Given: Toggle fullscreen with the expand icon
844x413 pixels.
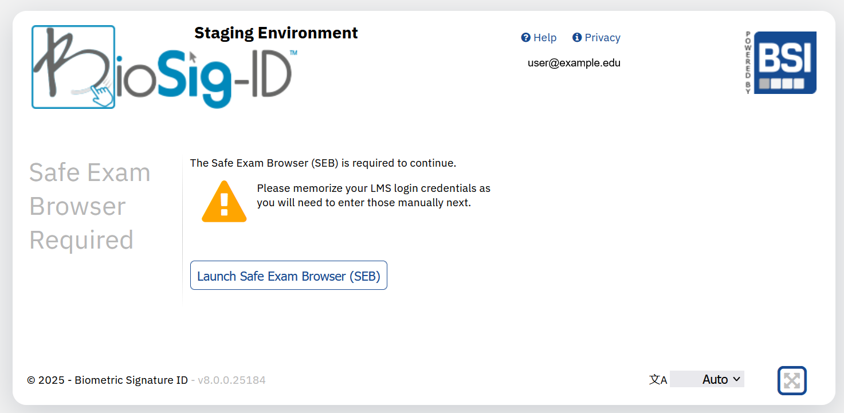Looking at the screenshot, I should click(792, 380).
